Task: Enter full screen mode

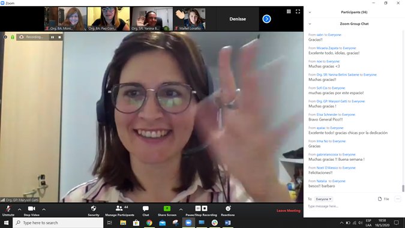Action: click(x=298, y=11)
